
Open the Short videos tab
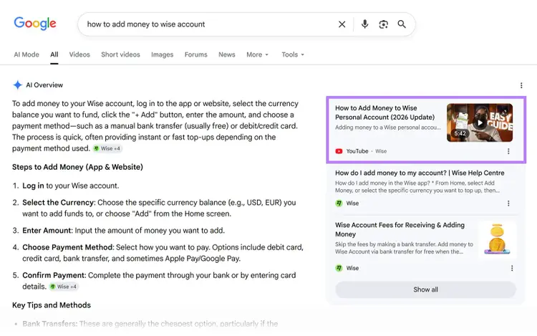pos(120,54)
